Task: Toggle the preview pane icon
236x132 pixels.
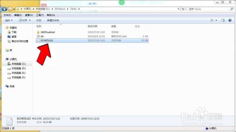Action: coord(223,20)
